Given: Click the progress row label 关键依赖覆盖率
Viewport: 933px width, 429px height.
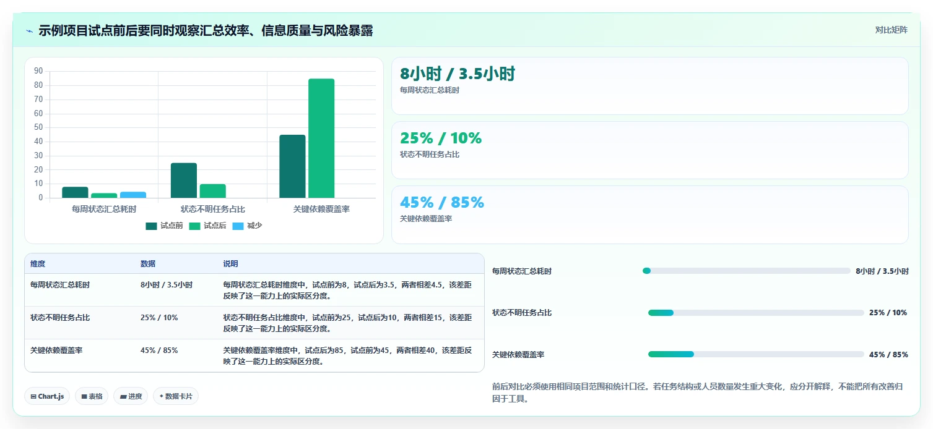Looking at the screenshot, I should click(x=518, y=355).
